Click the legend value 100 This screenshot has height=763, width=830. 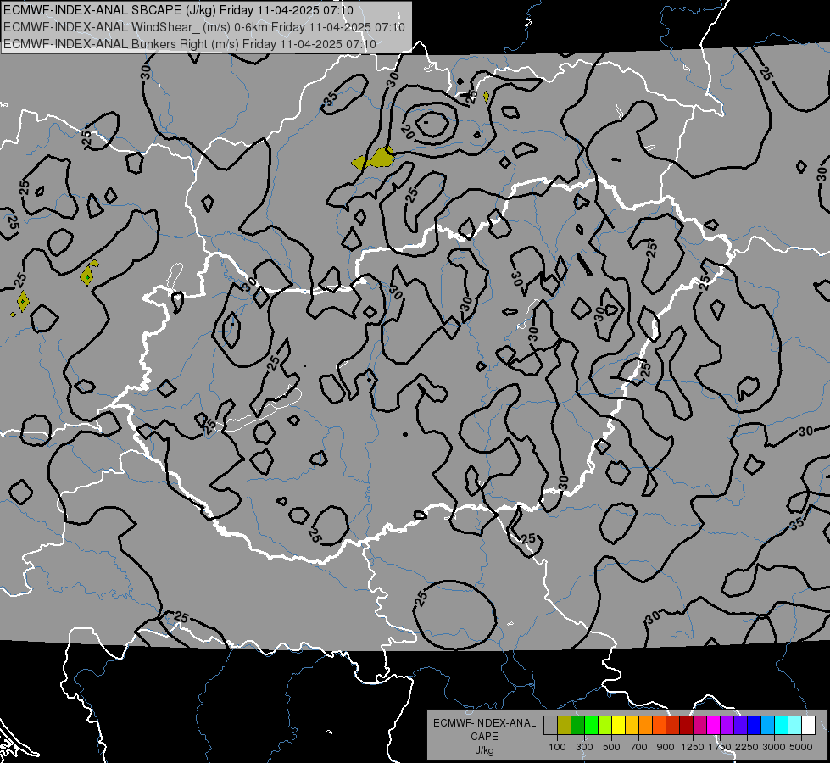click(557, 747)
